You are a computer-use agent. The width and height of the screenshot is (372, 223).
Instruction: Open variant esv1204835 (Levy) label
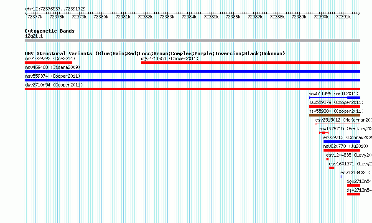click(x=349, y=155)
